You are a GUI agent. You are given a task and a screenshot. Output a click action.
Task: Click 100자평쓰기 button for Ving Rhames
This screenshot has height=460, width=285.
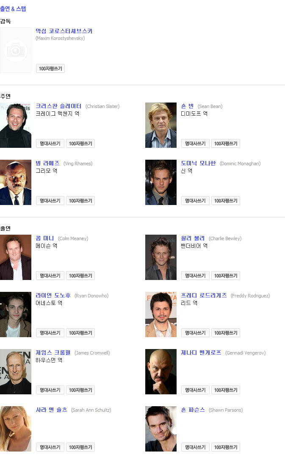click(80, 201)
